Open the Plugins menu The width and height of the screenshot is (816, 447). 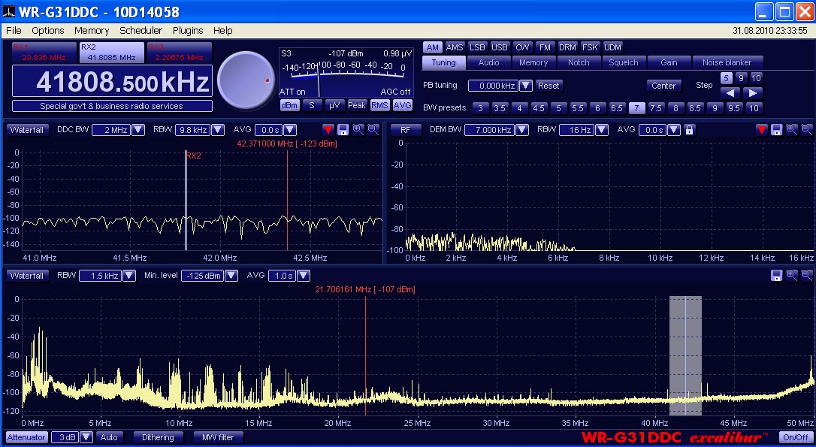click(188, 31)
